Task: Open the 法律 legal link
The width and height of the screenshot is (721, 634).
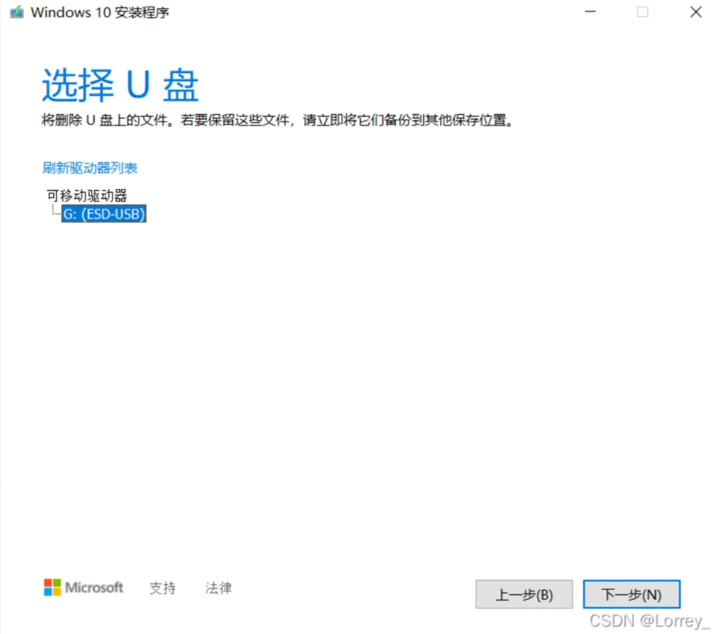Action: [218, 588]
